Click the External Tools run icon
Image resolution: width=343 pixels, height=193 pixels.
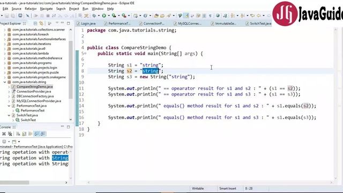124,16
